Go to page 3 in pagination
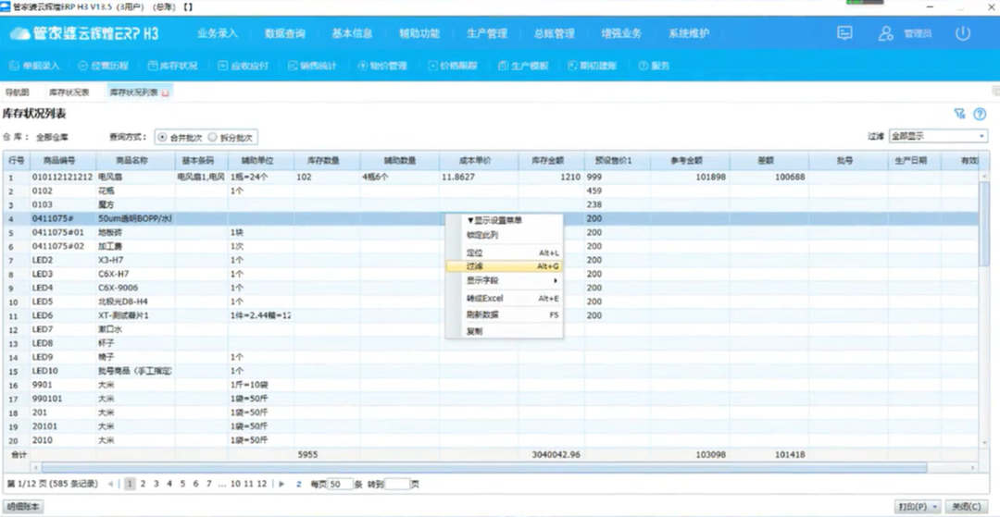 pos(156,484)
